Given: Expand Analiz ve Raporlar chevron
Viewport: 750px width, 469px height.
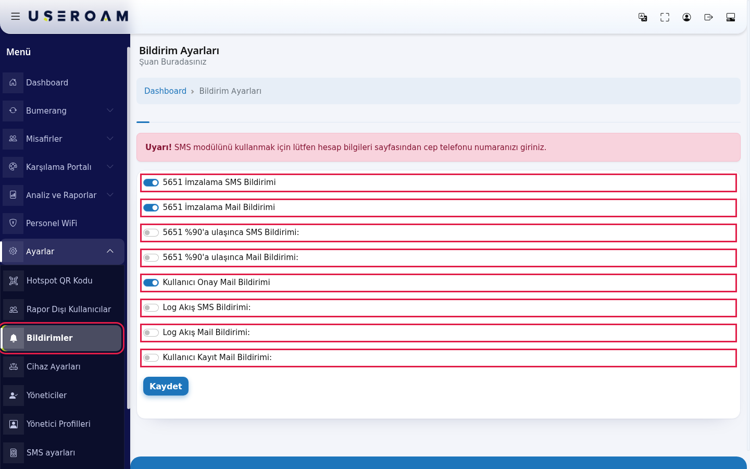Looking at the screenshot, I should pyautogui.click(x=110, y=195).
